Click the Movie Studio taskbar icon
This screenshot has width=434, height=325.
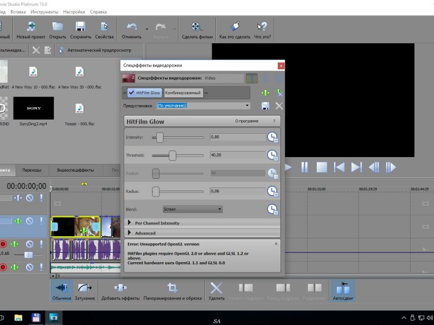point(53,317)
